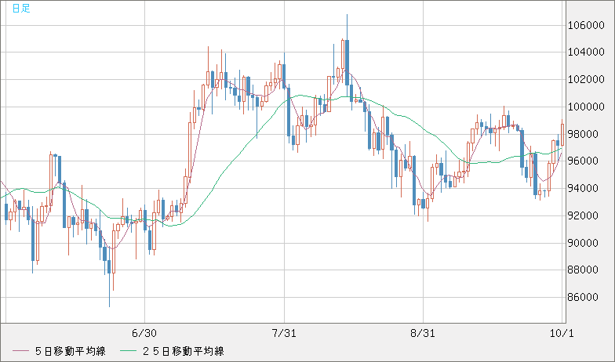Click the 104000 price axis label

click(x=586, y=52)
